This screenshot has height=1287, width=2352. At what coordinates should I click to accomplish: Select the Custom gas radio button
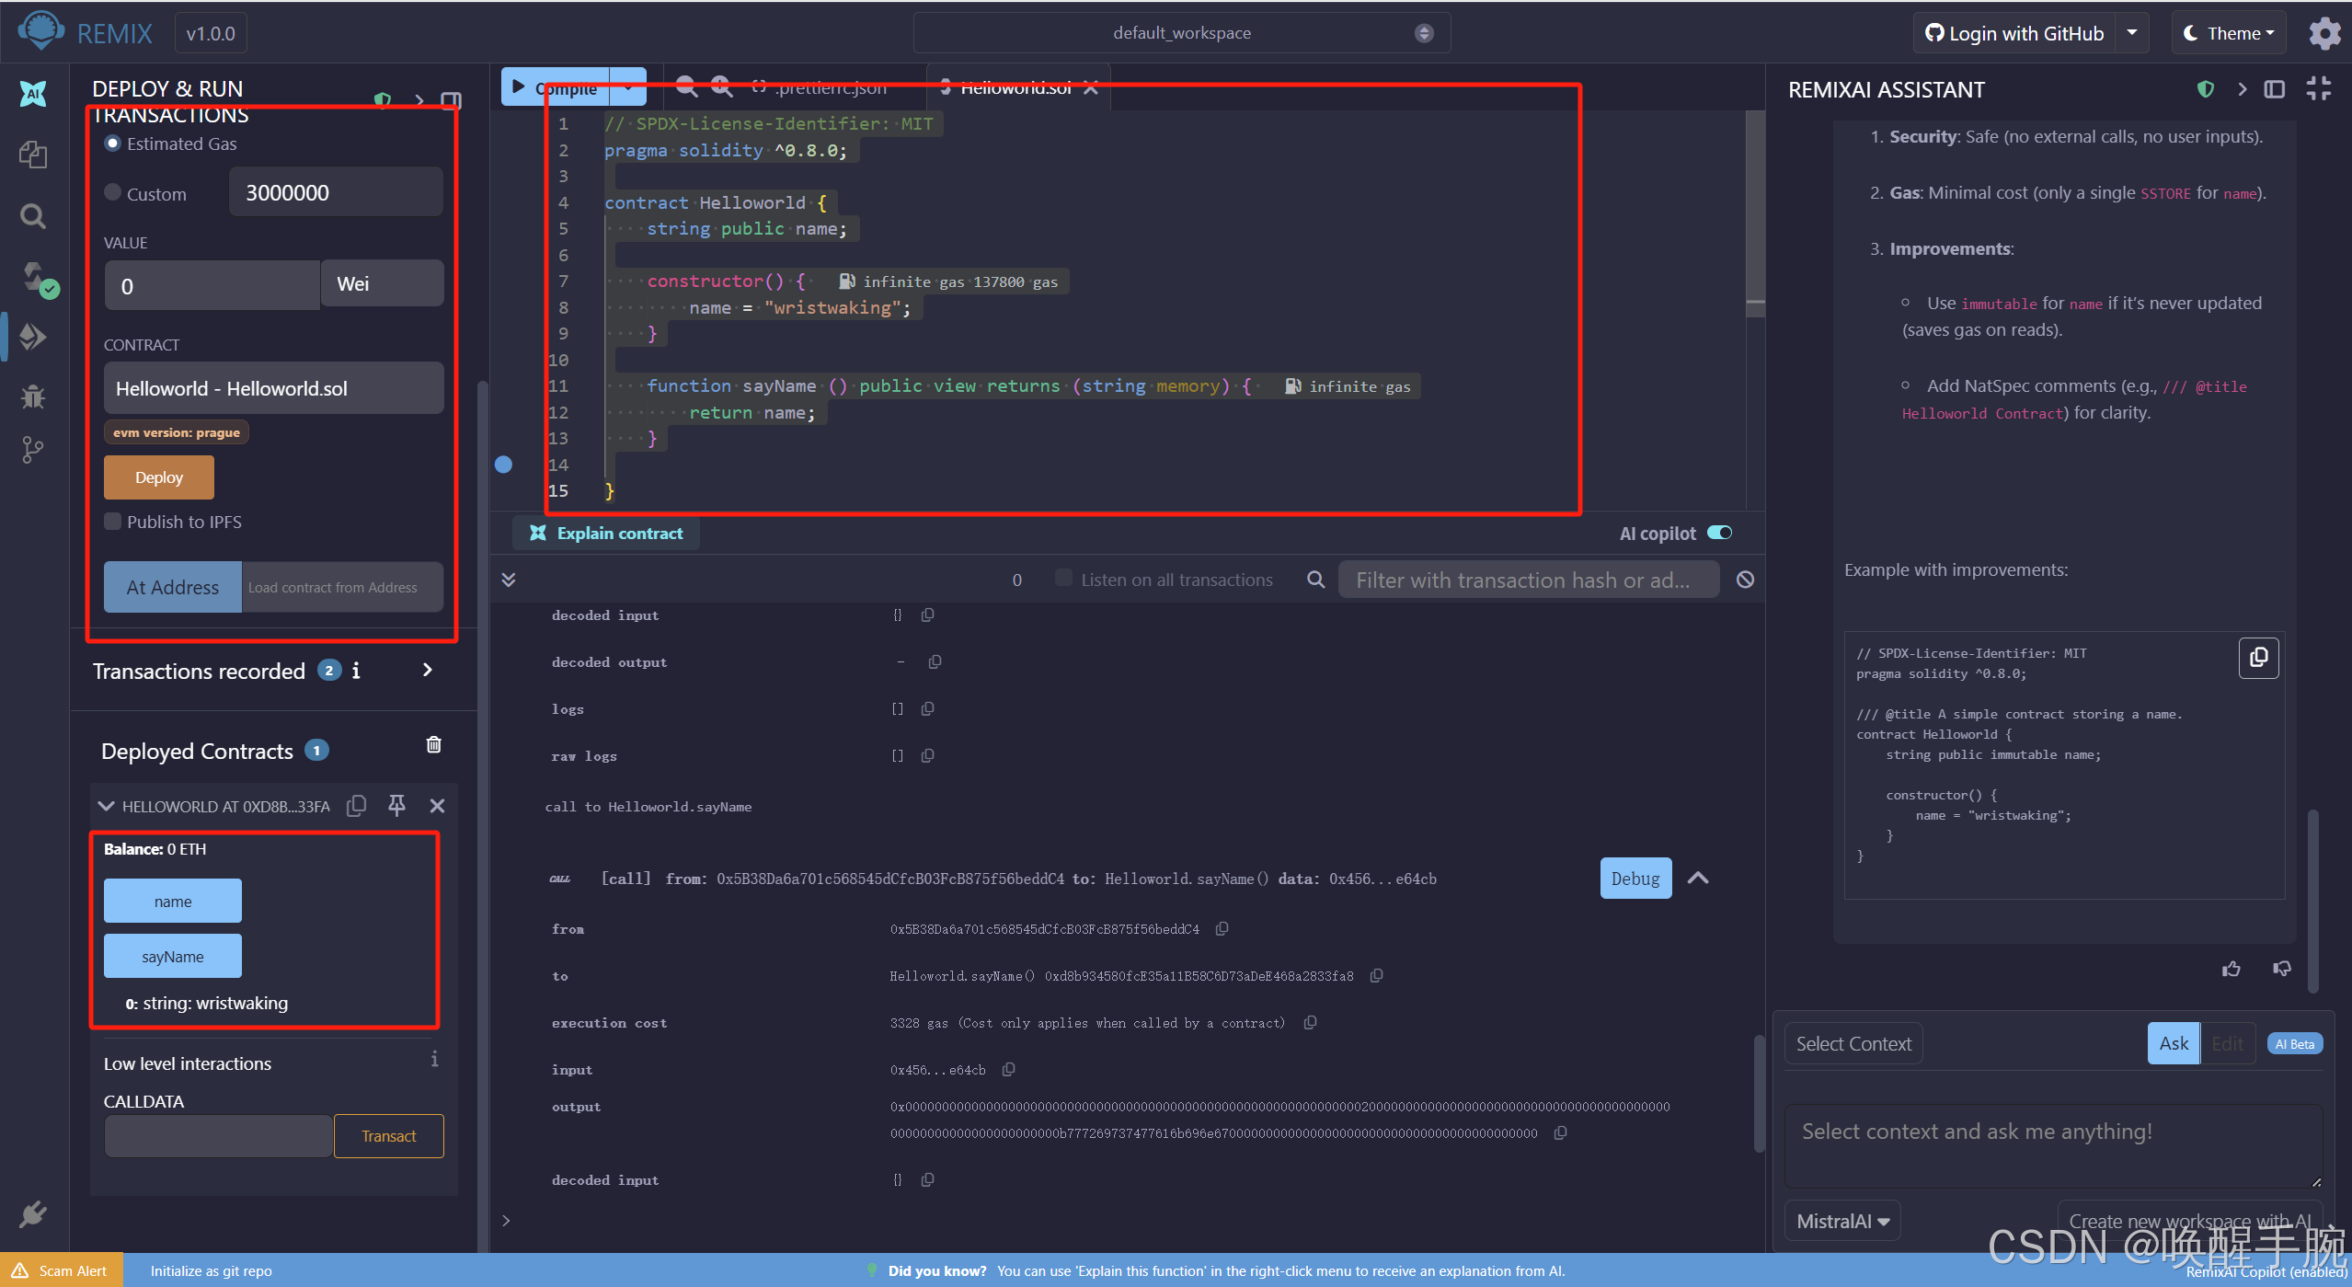[113, 192]
